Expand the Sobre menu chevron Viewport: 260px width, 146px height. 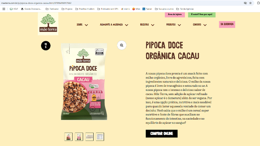(x=86, y=25)
